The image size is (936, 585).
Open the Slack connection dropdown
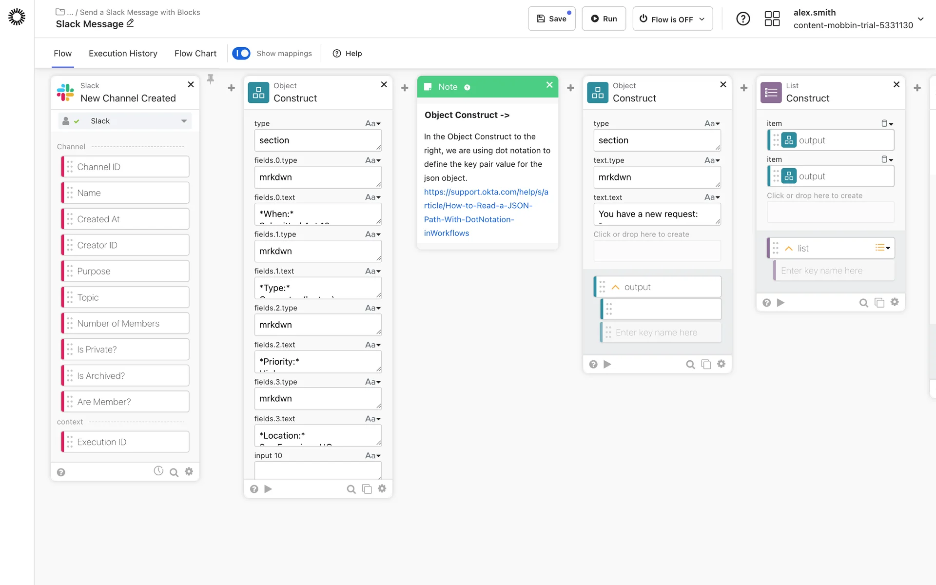point(184,121)
